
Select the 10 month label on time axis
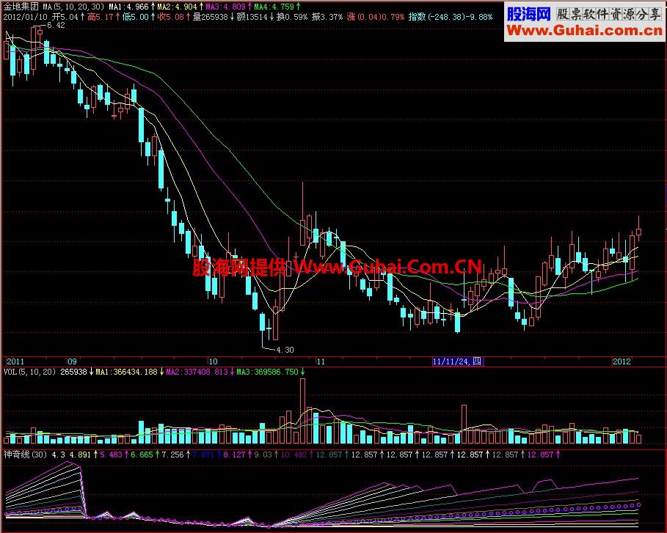coord(213,361)
